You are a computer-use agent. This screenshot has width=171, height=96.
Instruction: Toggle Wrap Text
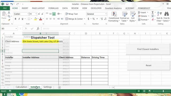72,14
